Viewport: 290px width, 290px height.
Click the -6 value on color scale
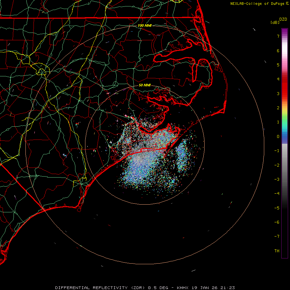click(277, 222)
